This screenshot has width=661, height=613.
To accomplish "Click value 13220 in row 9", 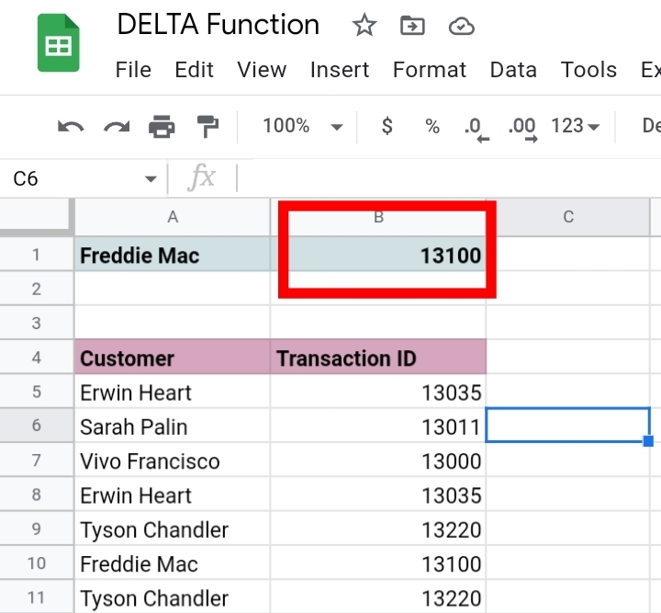I will coord(378,528).
